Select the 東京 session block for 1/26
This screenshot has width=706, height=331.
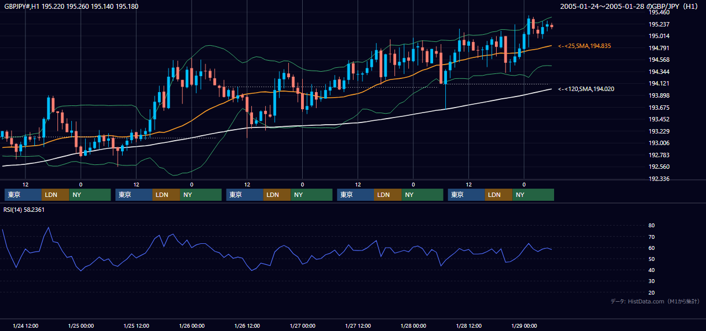(x=245, y=195)
